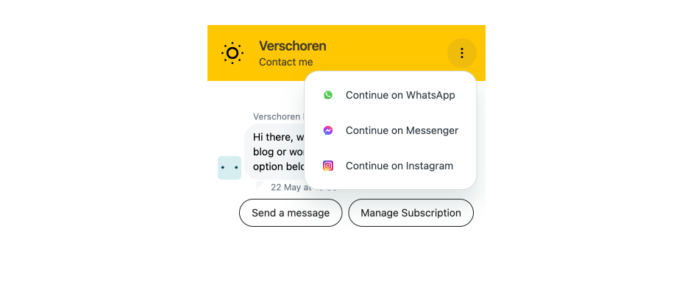Screen dimensions: 693x307
Task: Click the bot avatar with two dots
Action: coord(230,168)
